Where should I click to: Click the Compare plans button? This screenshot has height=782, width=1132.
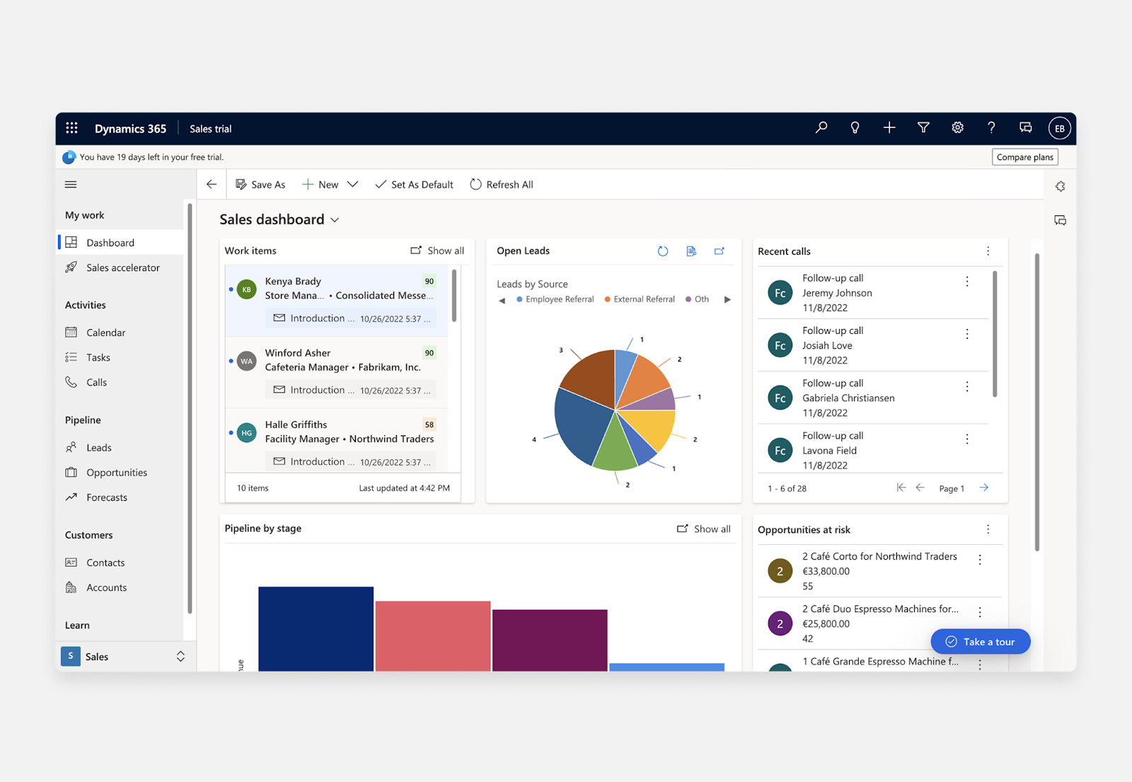pos(1024,157)
